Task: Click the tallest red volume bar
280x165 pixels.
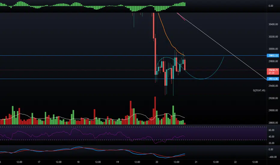Action: coord(155,111)
